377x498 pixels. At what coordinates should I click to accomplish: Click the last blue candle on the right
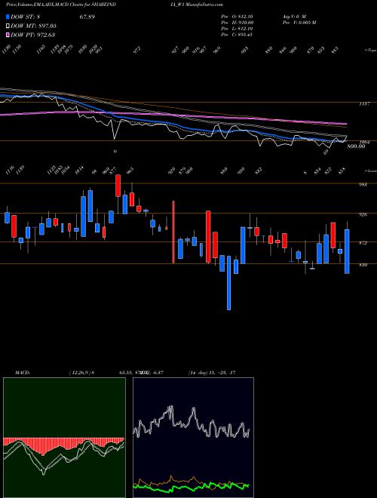pos(347,251)
